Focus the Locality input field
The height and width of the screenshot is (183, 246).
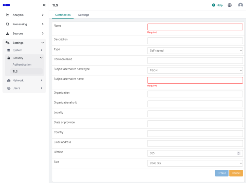click(195, 114)
